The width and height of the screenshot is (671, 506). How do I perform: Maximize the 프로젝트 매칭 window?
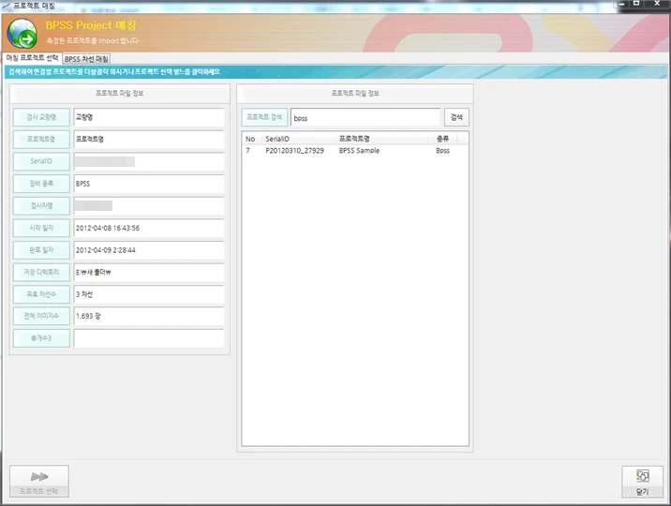click(636, 4)
